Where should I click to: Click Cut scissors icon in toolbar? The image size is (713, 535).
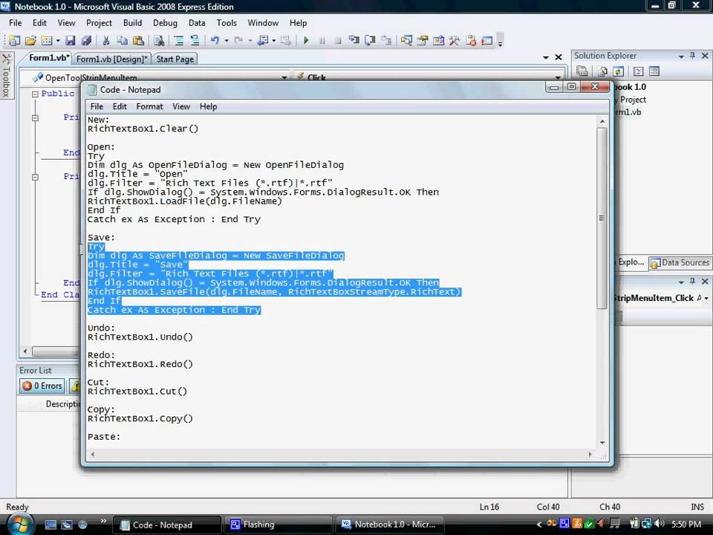coord(106,40)
